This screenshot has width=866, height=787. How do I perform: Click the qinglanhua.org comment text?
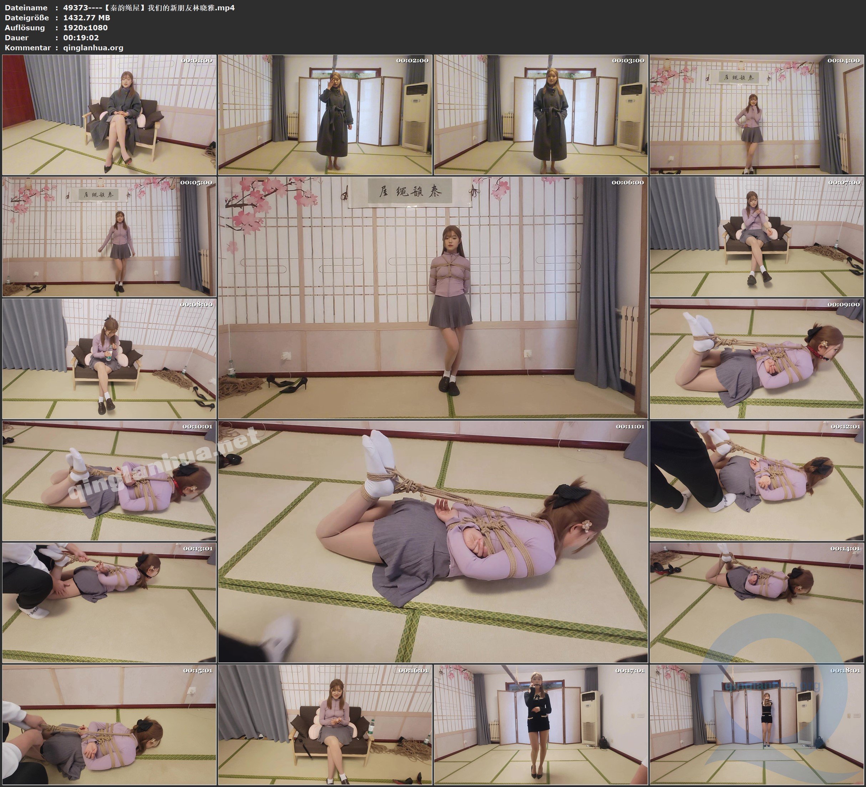pos(93,48)
